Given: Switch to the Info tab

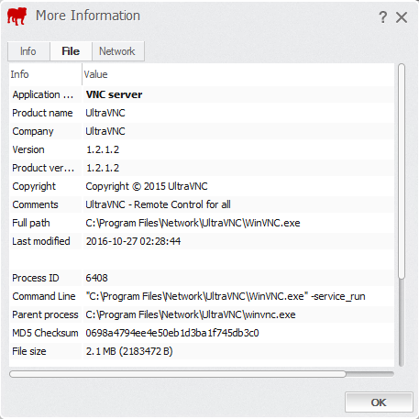Looking at the screenshot, I should click(28, 51).
